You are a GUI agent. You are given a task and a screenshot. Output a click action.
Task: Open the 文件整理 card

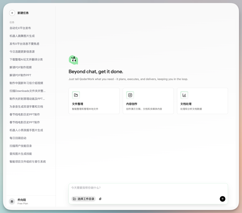pyautogui.click(x=94, y=101)
